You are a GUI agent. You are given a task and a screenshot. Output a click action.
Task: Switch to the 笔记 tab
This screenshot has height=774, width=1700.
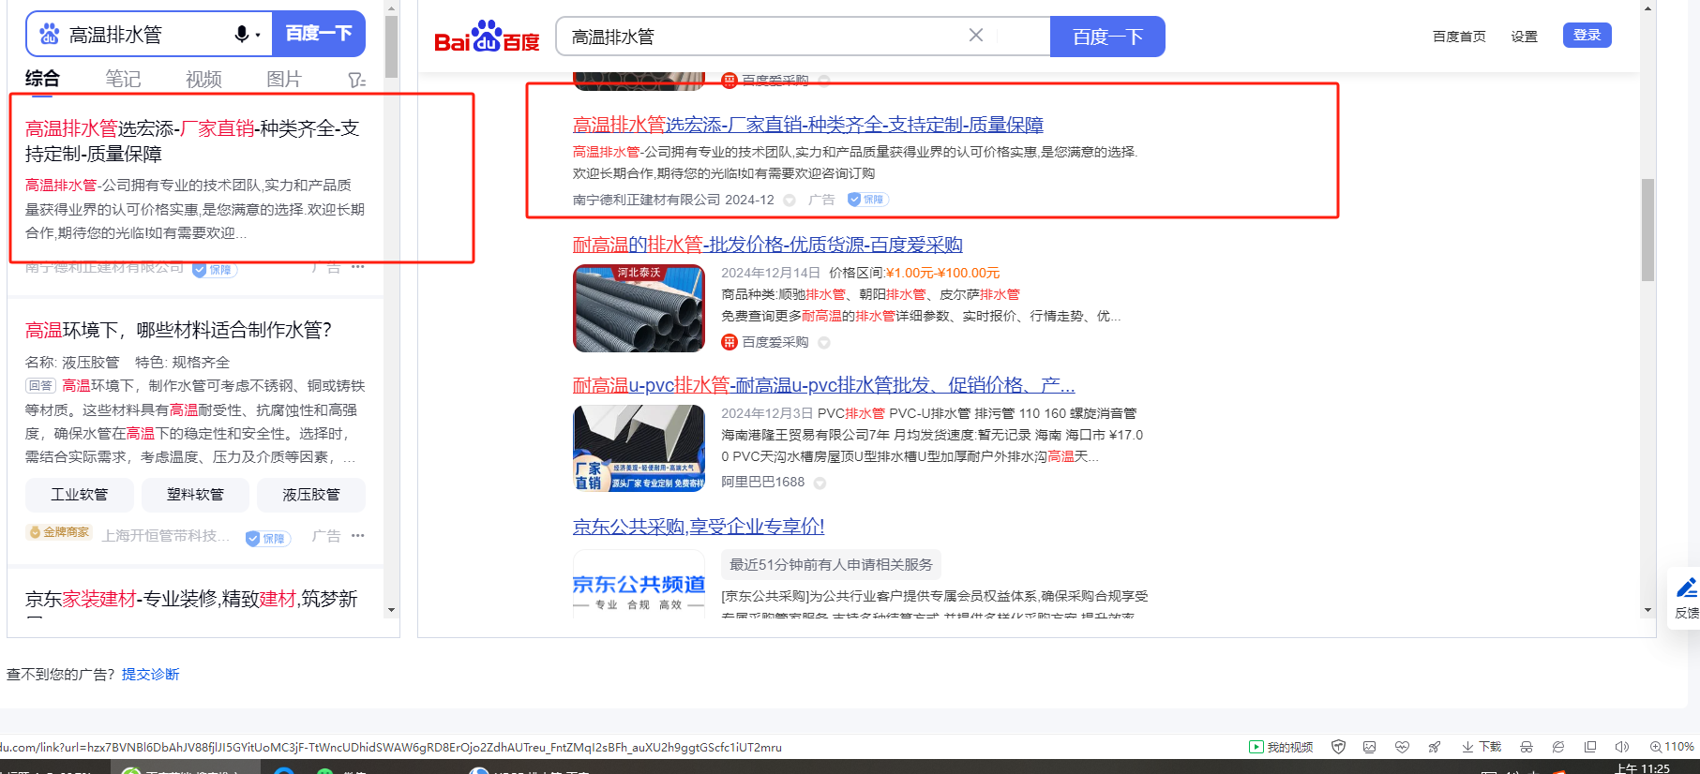123,79
